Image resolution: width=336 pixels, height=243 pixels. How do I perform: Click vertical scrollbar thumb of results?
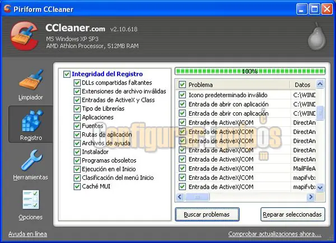(320, 113)
